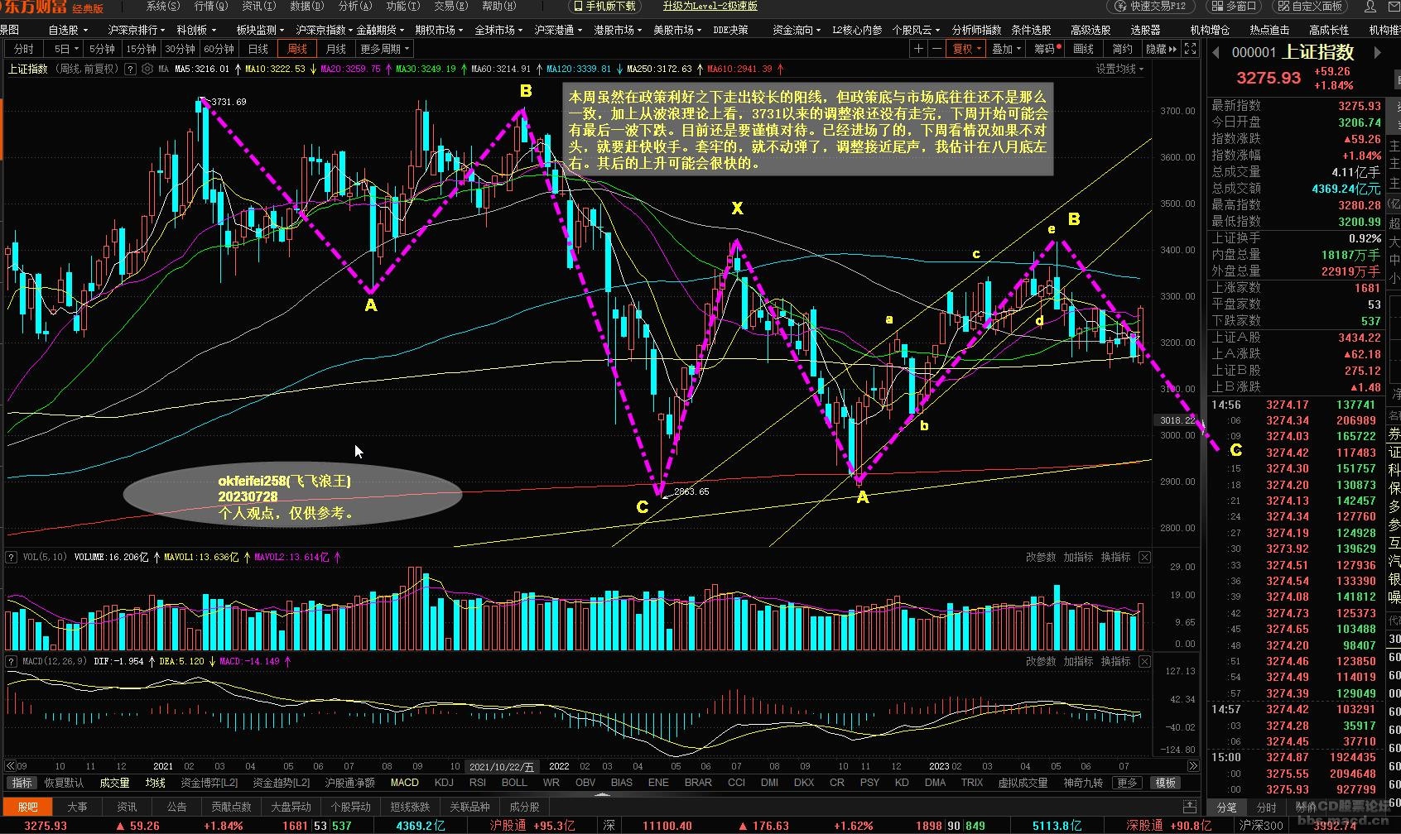
Task: Expand the 更多周期 period dropdown
Action: point(384,49)
